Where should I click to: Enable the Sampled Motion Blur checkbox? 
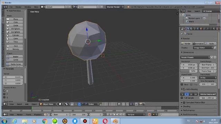tap(184, 103)
